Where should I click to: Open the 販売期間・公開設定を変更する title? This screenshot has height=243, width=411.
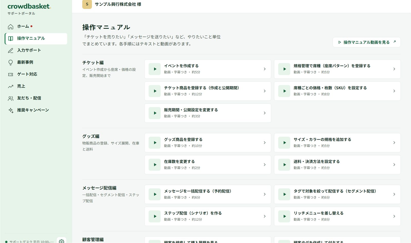[191, 110]
